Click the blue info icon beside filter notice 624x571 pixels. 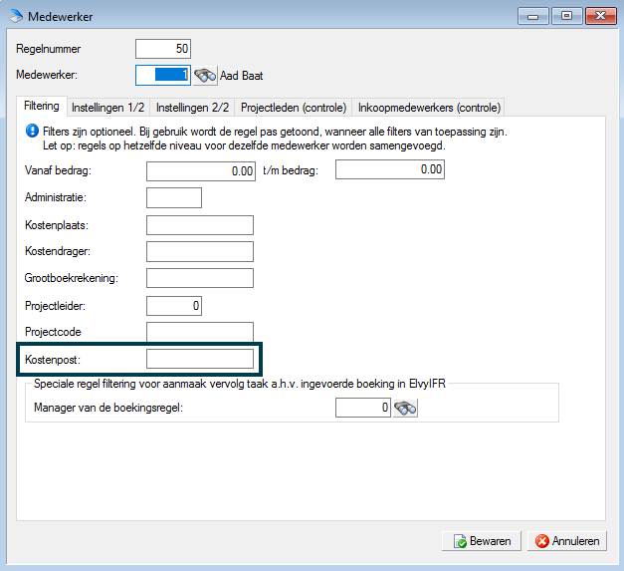coord(32,132)
